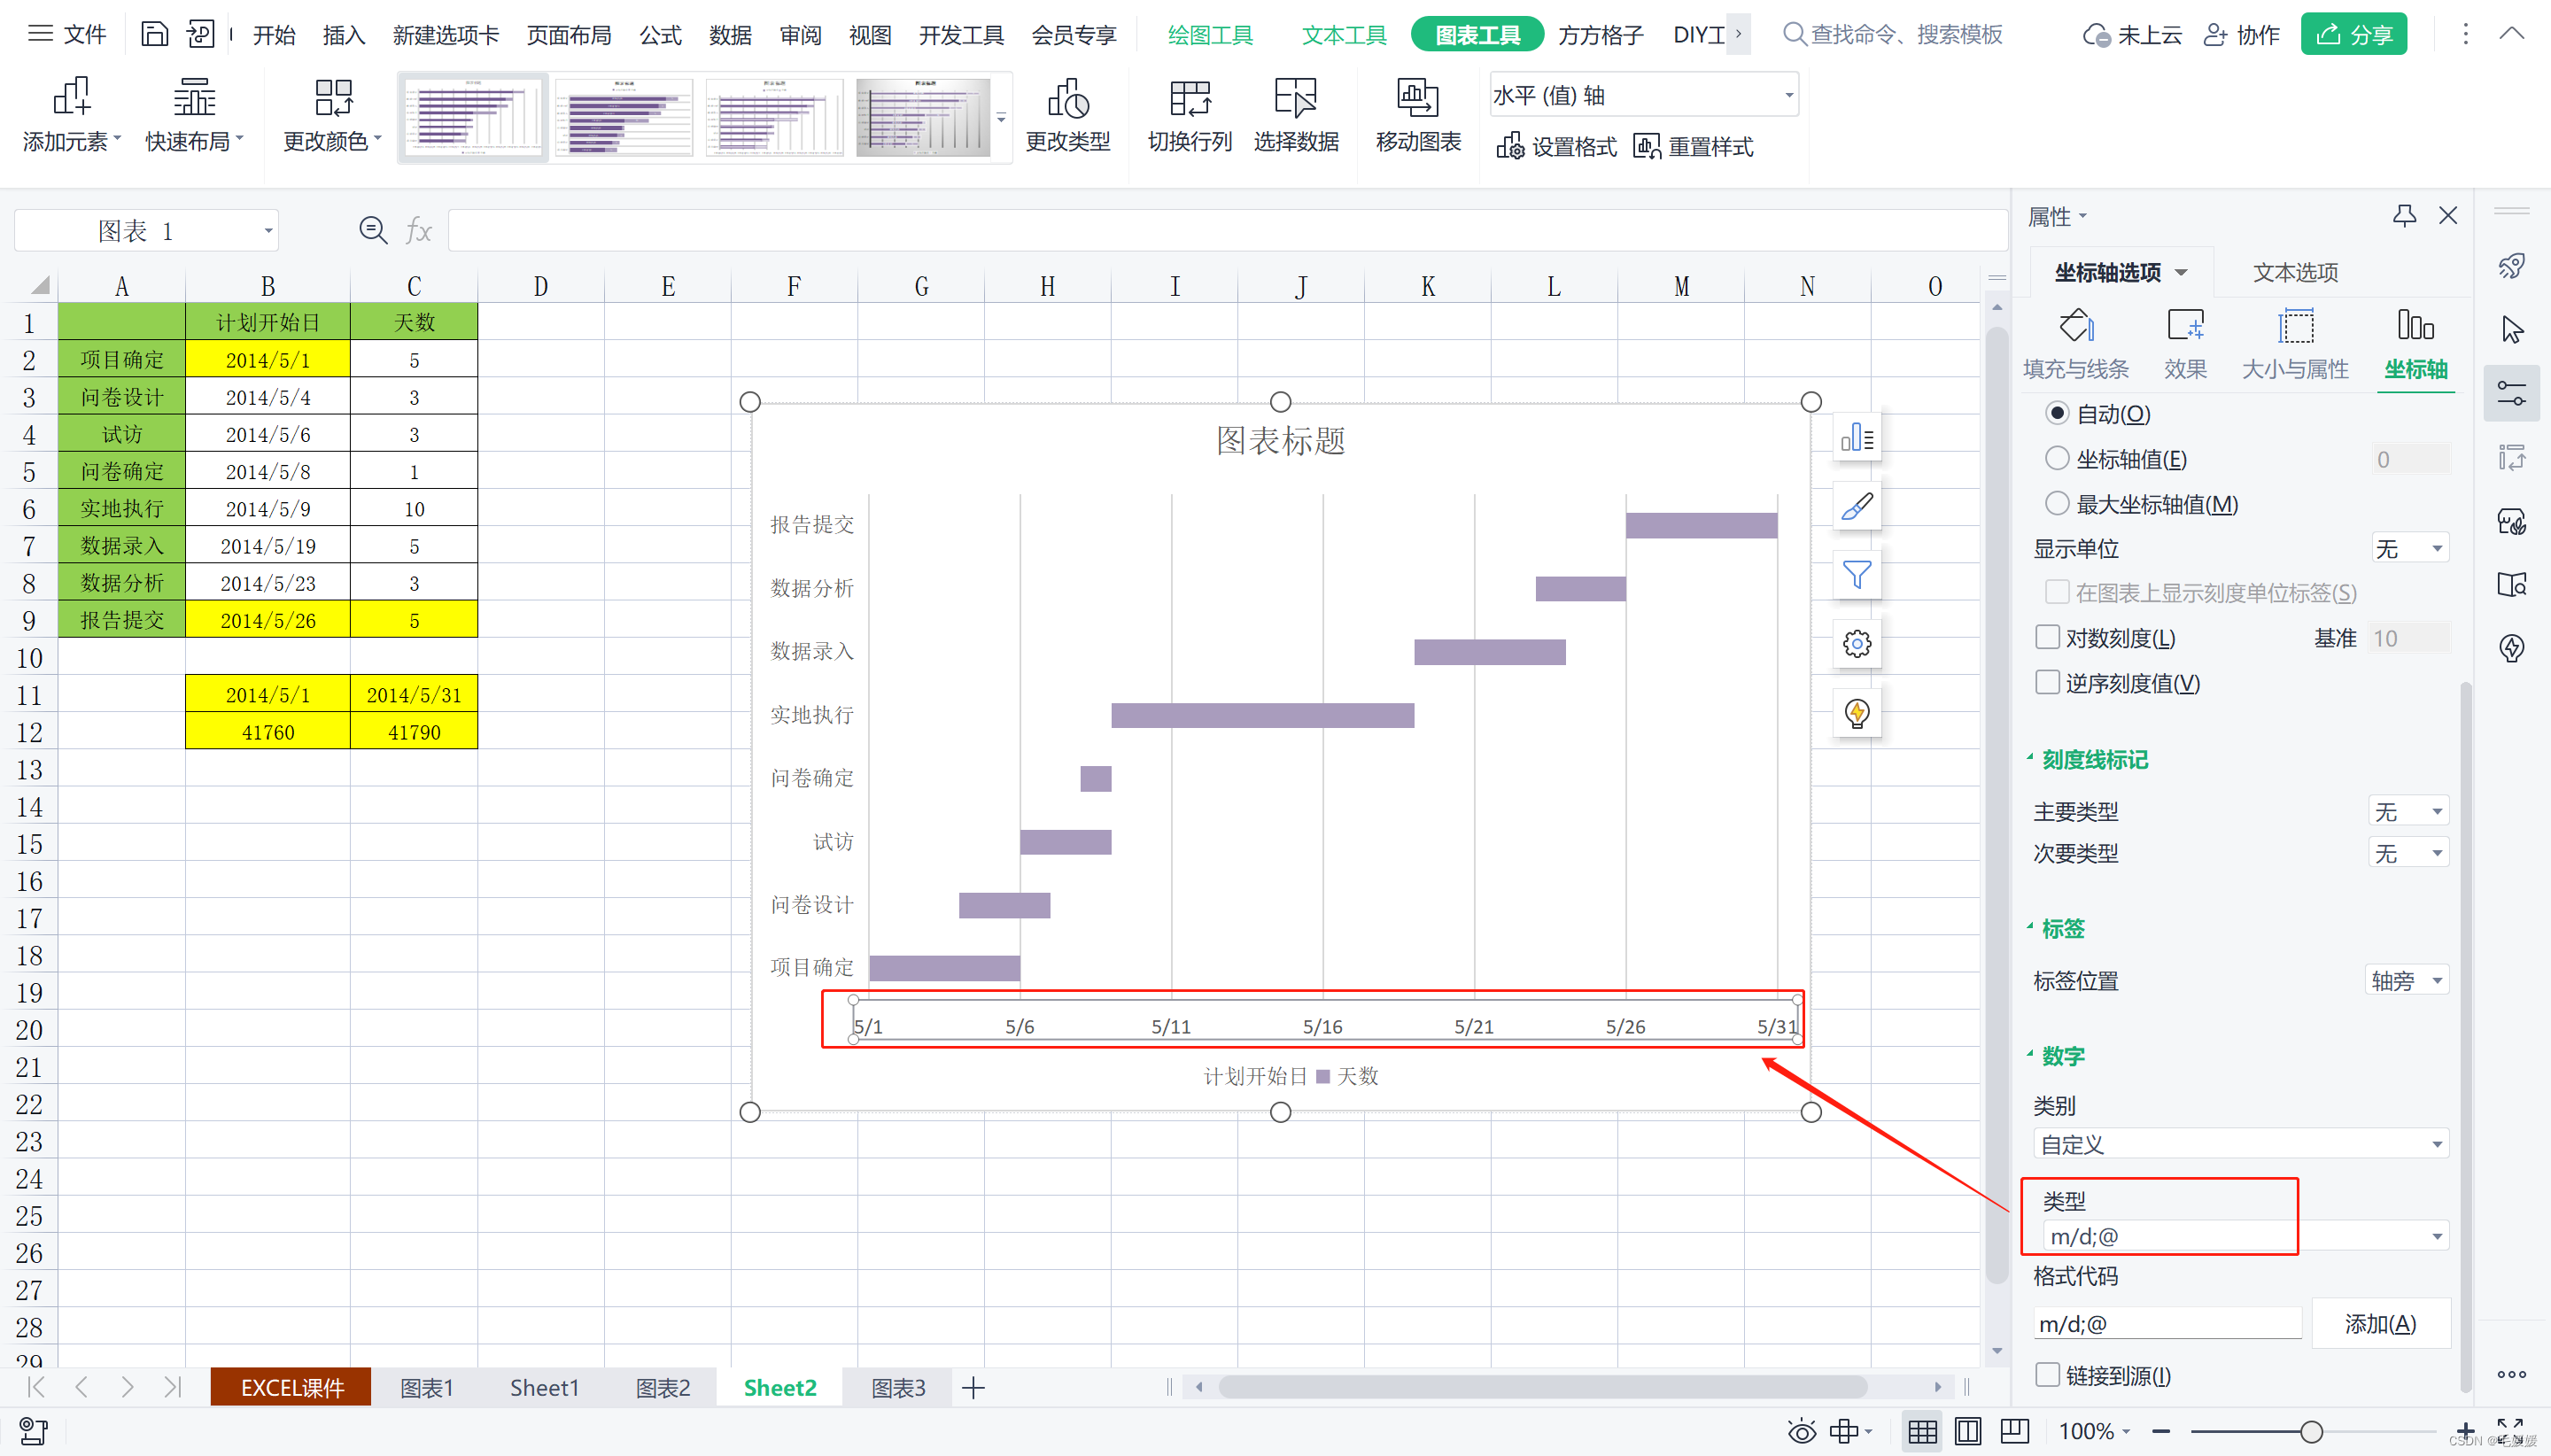This screenshot has height=1456, width=2551.
Task: Click the Move Chart (移动图表) icon
Action: [x=1417, y=100]
